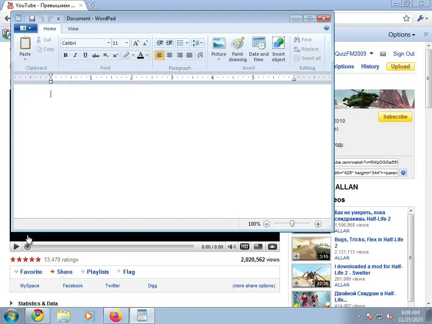Viewport: 432px width, 324px height.
Task: Shrink font size with the smaller A icon
Action: [x=145, y=43]
